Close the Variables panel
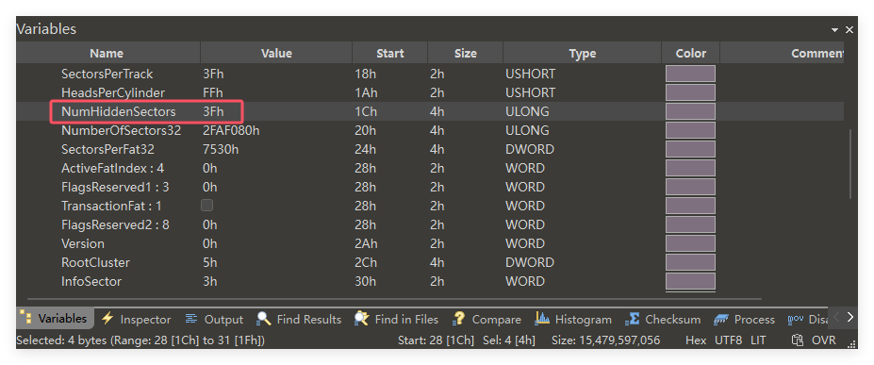The height and width of the screenshot is (365, 874). tap(849, 29)
